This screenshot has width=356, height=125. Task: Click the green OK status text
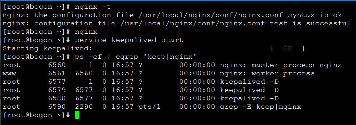point(288,48)
